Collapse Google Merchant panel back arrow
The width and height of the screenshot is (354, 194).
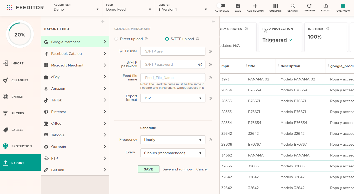[213, 21]
